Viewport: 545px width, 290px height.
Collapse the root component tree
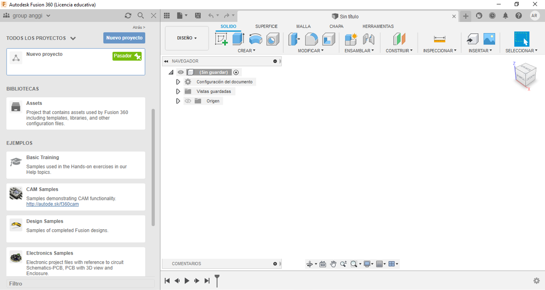(x=171, y=72)
